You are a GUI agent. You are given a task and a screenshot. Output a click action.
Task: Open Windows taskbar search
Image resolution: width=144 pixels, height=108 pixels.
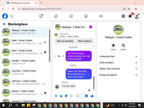tap(10, 105)
